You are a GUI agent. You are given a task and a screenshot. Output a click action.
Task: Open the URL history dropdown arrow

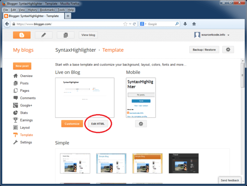130,24
